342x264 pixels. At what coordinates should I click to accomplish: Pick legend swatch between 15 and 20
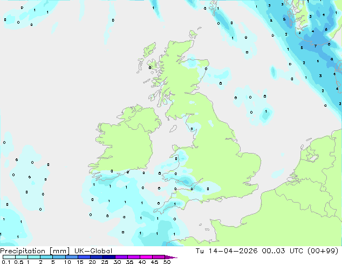pyautogui.click(x=84, y=257)
